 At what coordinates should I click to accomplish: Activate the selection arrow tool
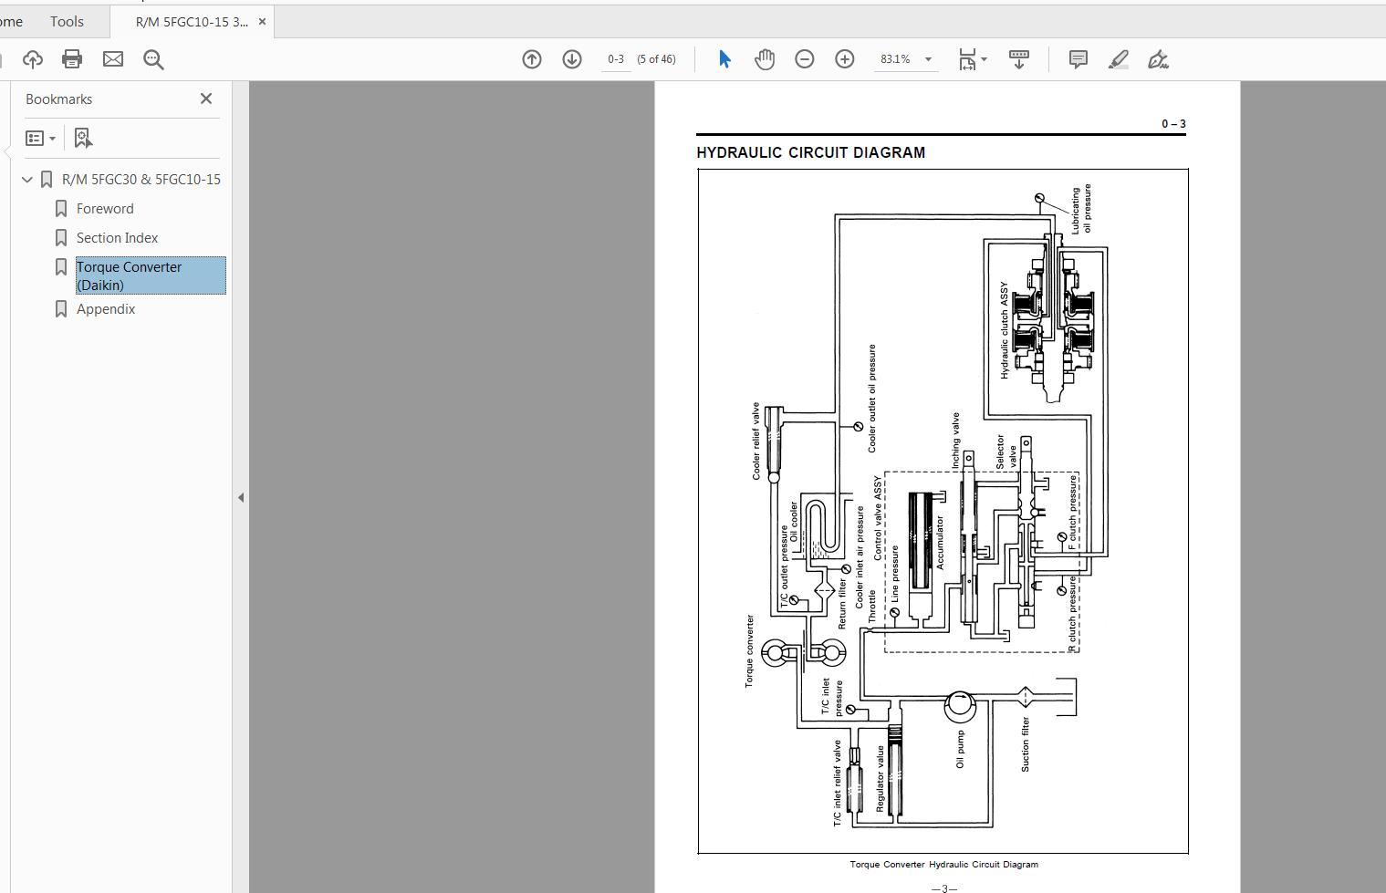tap(724, 58)
